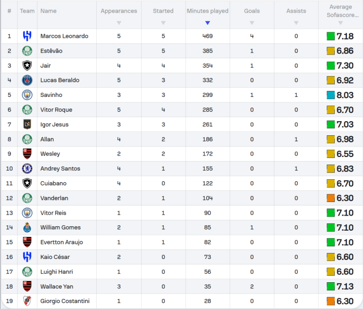
Task: Click Flamengo crest next to Wesley
Action: pyautogui.click(x=27, y=154)
